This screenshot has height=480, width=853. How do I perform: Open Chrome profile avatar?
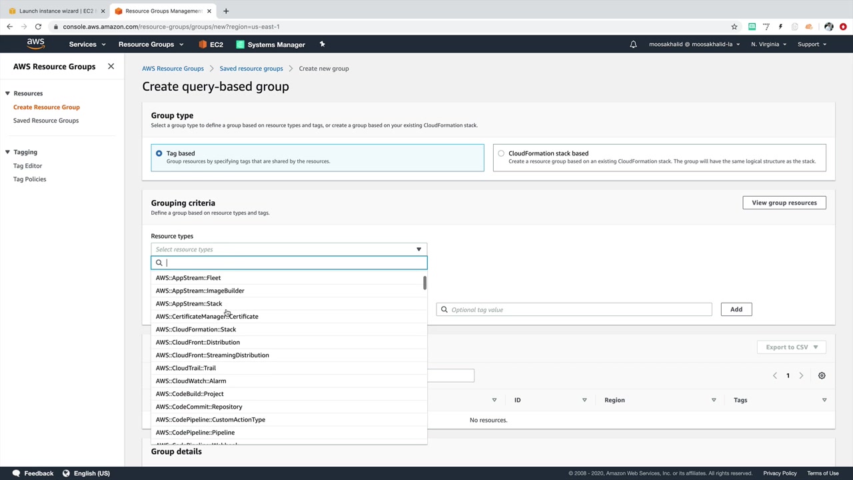click(828, 27)
